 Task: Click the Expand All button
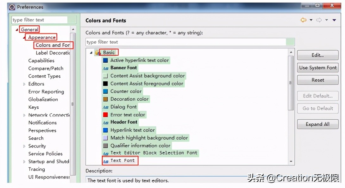[317, 124]
